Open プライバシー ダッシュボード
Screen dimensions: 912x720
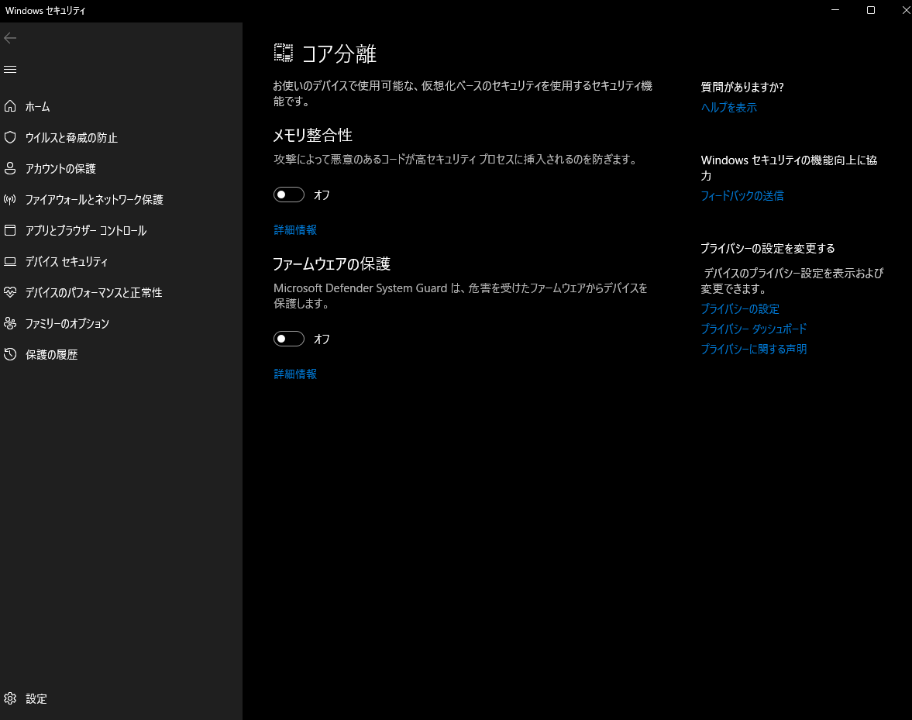pyautogui.click(x=752, y=329)
